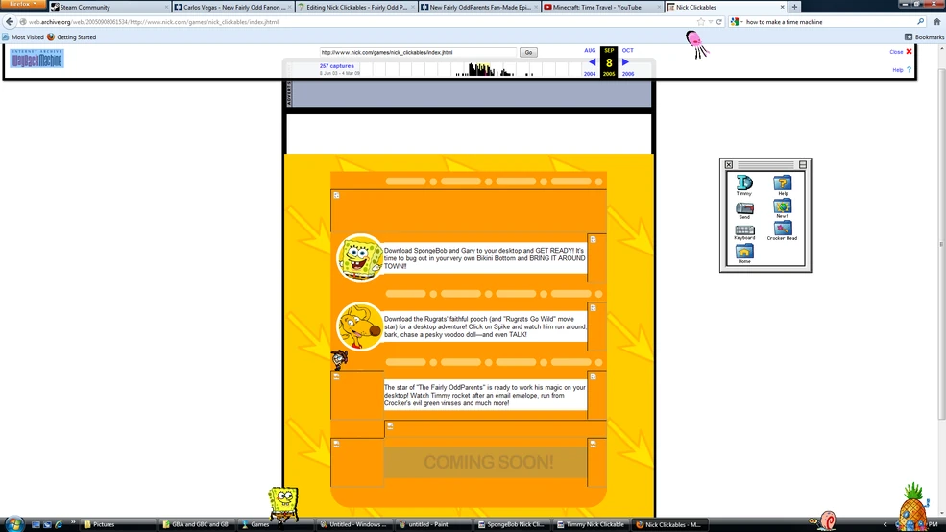Switch to Editing Nick Clickables tab

(x=356, y=8)
